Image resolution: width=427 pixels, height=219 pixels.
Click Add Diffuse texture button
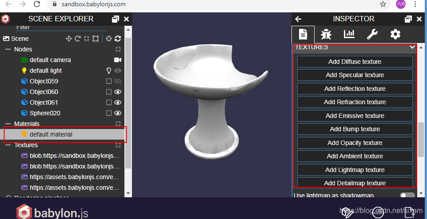pyautogui.click(x=355, y=62)
